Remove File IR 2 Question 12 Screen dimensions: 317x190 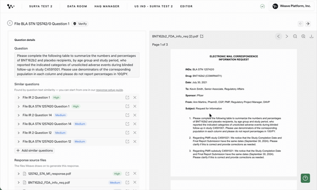tap(135, 132)
